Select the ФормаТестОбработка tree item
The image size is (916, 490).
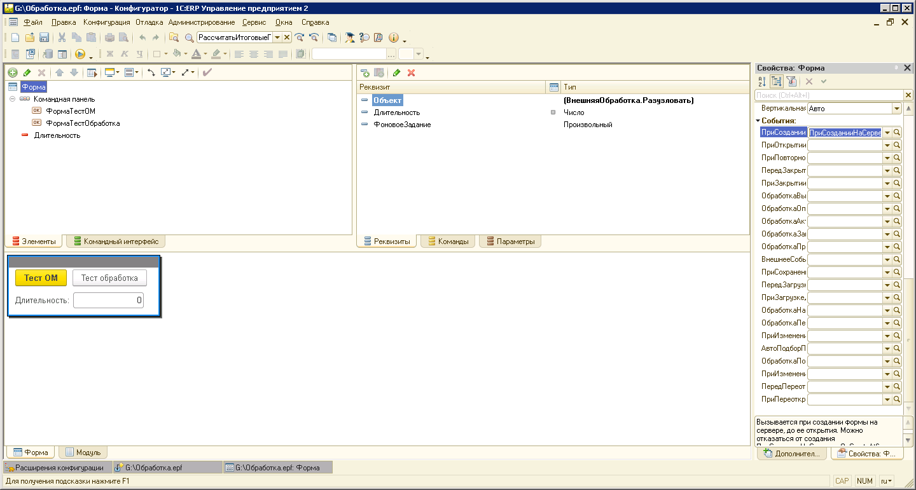click(x=83, y=123)
